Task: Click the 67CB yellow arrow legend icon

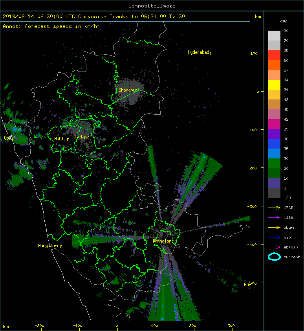Action: tap(274, 208)
